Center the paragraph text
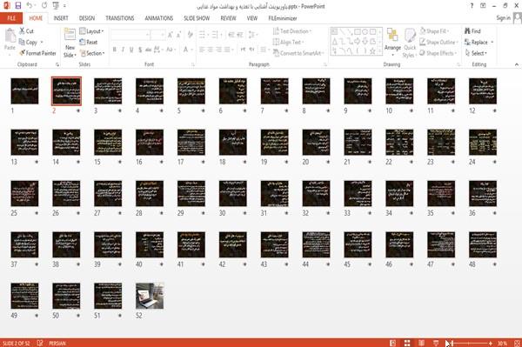The width and height of the screenshot is (522, 347). 210,50
